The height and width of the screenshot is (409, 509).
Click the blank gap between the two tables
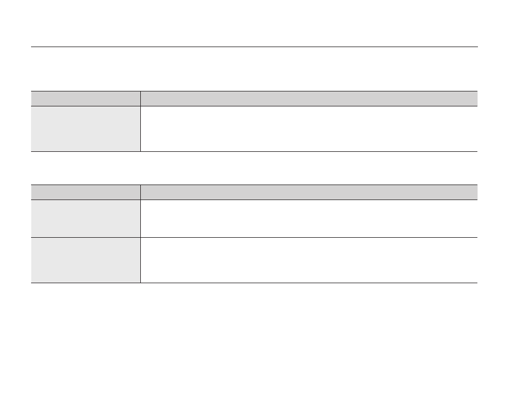254,168
